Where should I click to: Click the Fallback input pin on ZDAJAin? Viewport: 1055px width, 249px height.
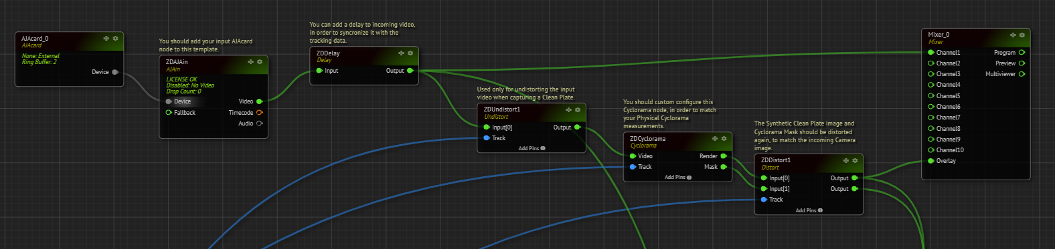tap(169, 112)
